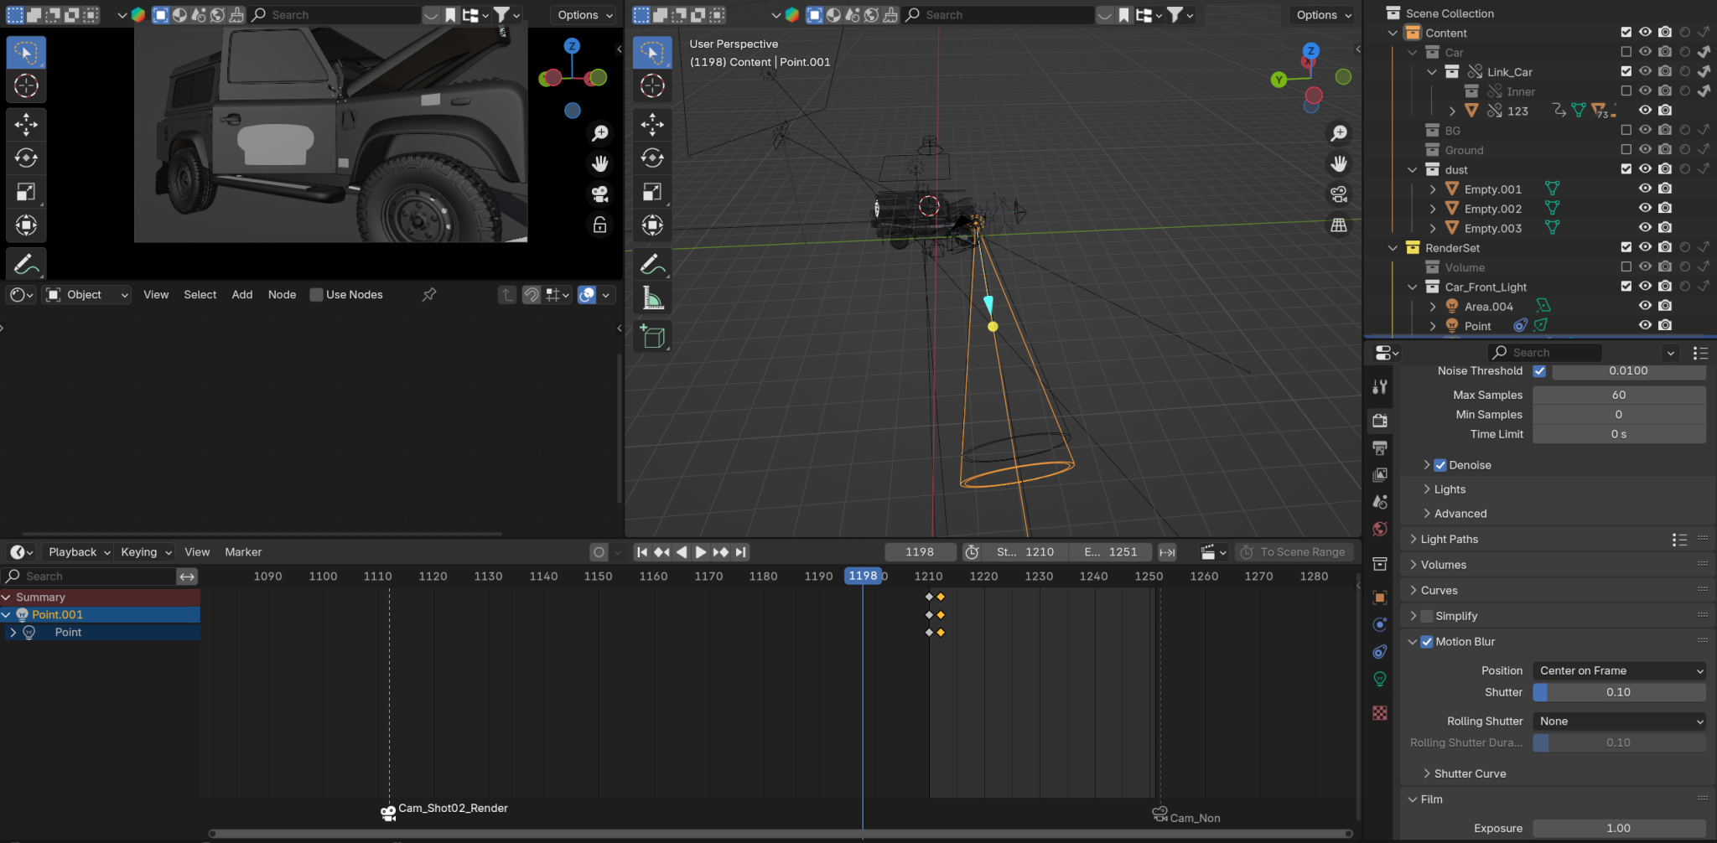This screenshot has width=1717, height=843.
Task: Select the Measure tool in right viewport
Action: coord(652,297)
